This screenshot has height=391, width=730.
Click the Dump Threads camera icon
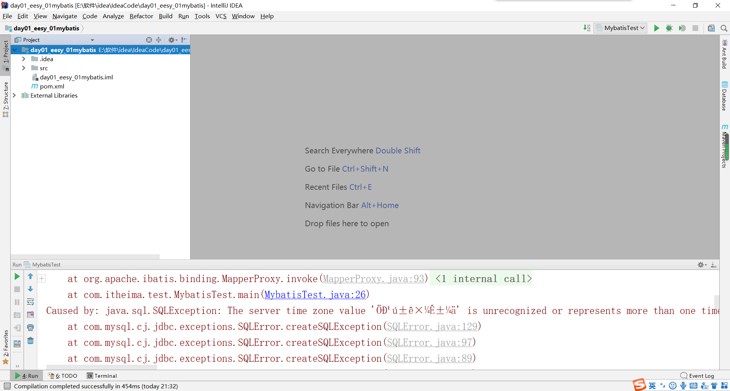pos(17,315)
